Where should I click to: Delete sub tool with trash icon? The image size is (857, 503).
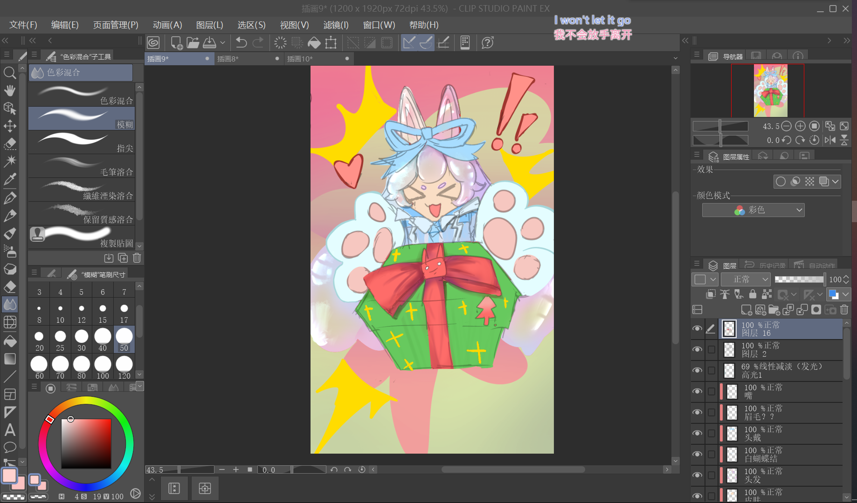pyautogui.click(x=137, y=258)
